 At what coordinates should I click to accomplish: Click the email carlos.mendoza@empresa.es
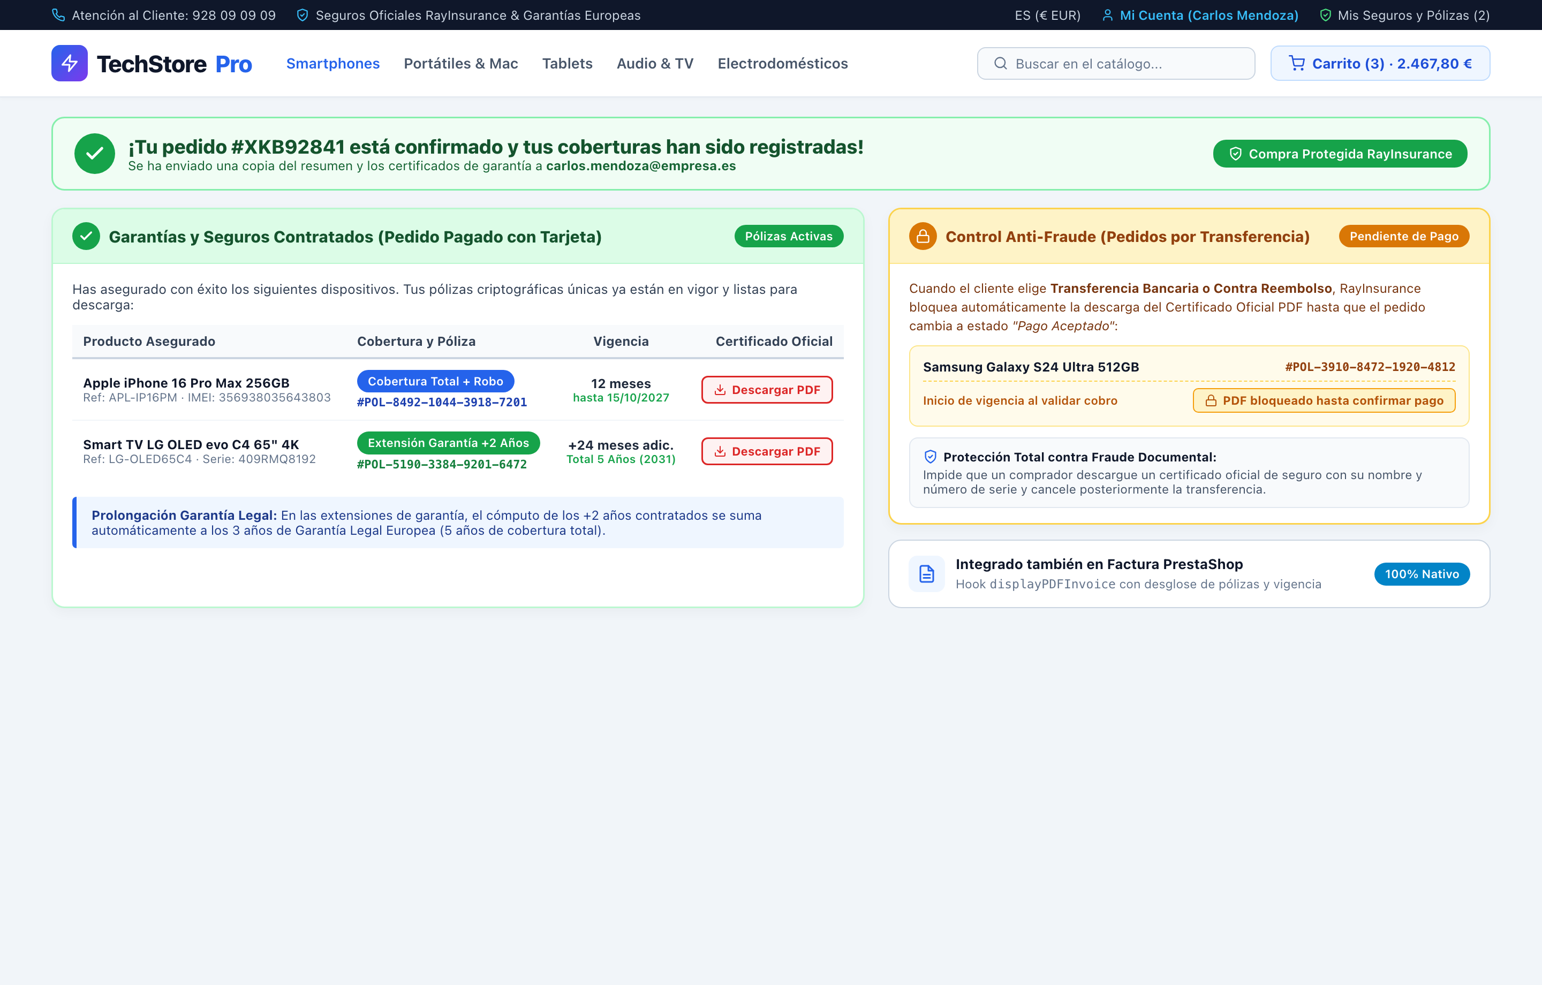click(x=640, y=166)
